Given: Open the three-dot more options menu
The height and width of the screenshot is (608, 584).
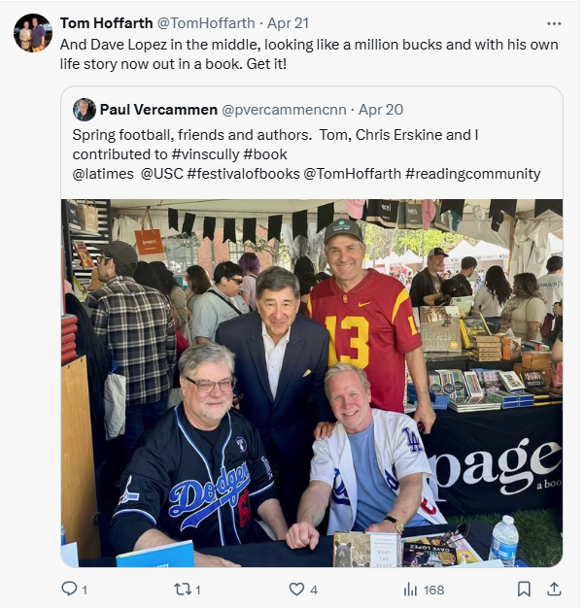Looking at the screenshot, I should (x=554, y=23).
